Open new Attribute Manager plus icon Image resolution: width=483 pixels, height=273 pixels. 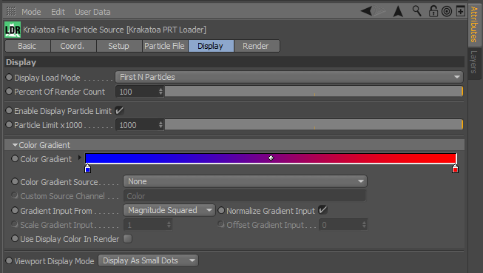[461, 11]
